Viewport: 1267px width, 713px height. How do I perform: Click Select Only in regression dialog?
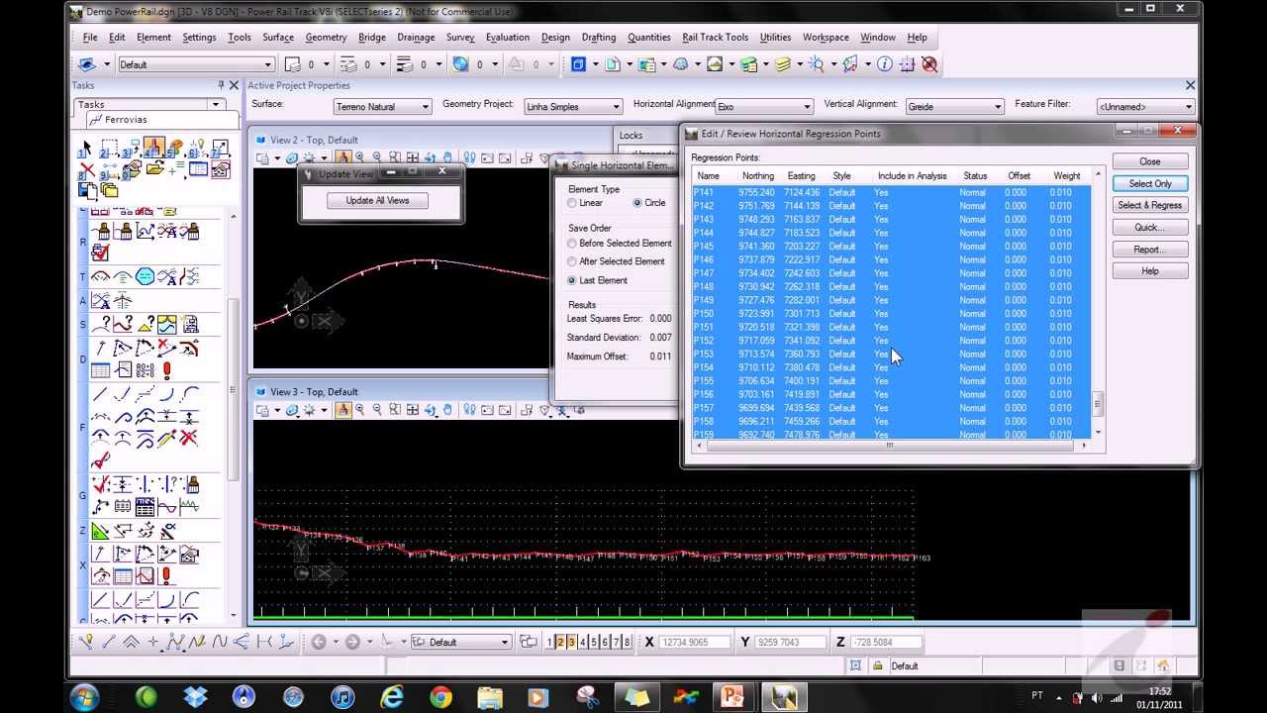(x=1149, y=183)
